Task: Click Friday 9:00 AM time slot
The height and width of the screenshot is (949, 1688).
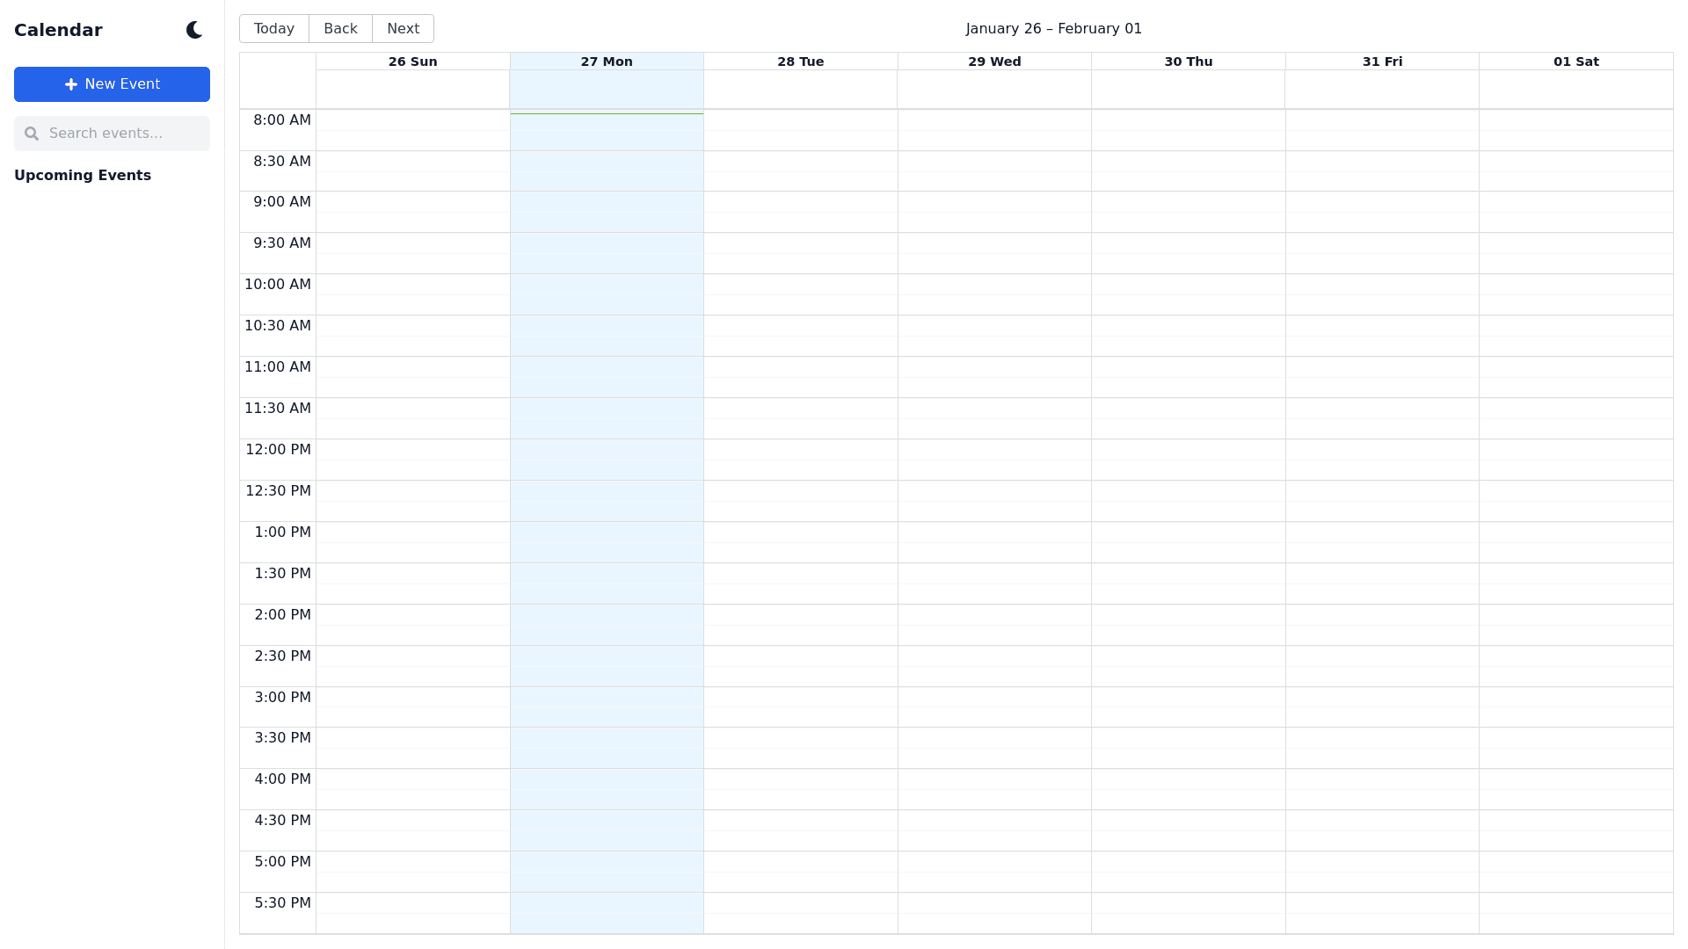Action: pyautogui.click(x=1382, y=202)
